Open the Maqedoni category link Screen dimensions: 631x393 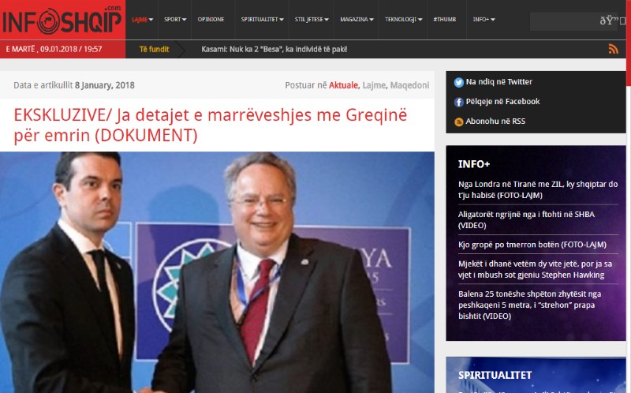point(409,85)
